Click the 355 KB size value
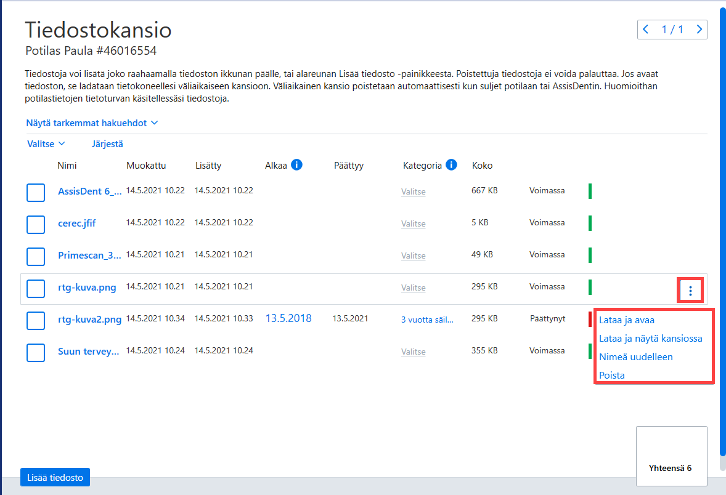 [x=484, y=351]
